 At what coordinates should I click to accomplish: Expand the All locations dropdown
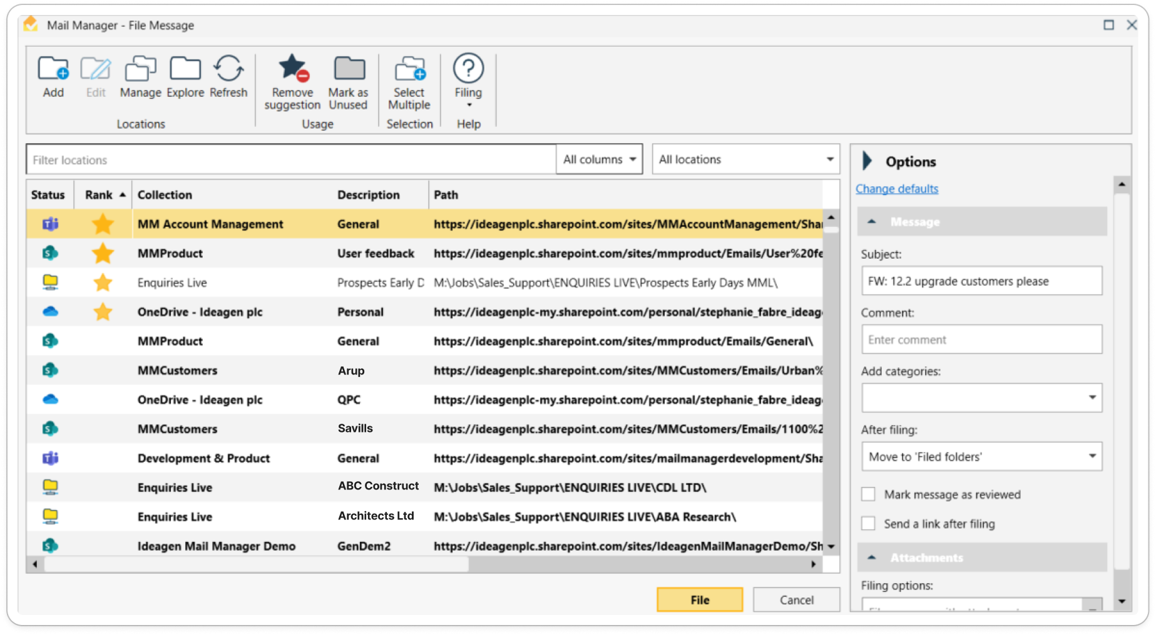745,159
